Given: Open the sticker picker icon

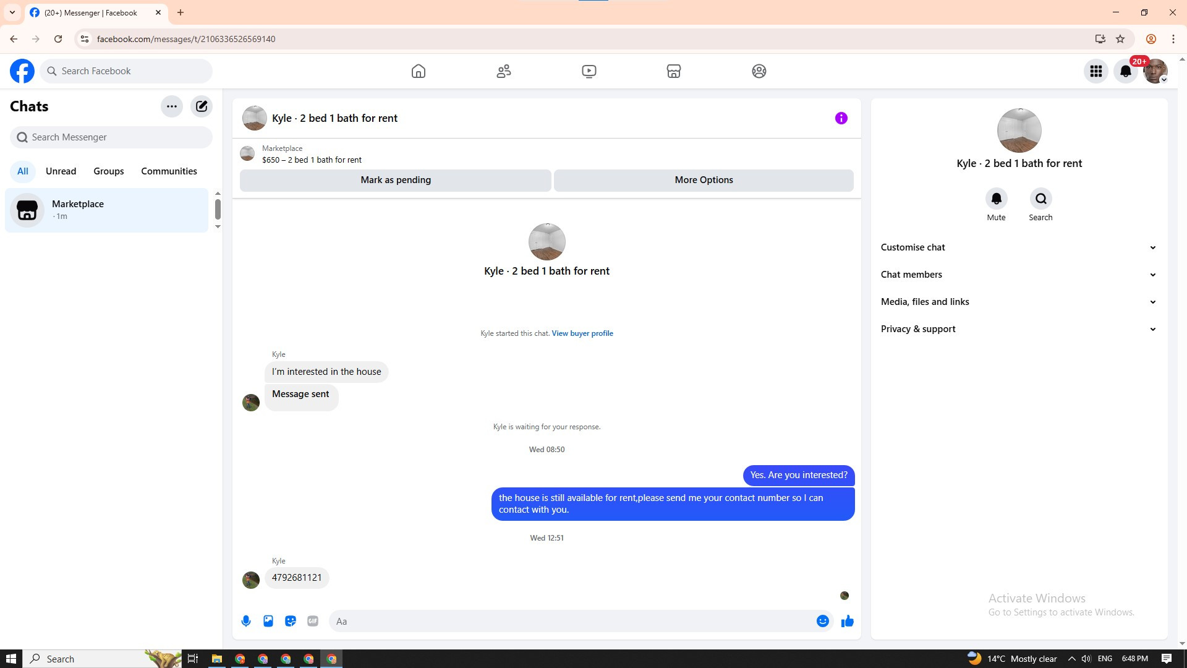Looking at the screenshot, I should click(x=291, y=621).
